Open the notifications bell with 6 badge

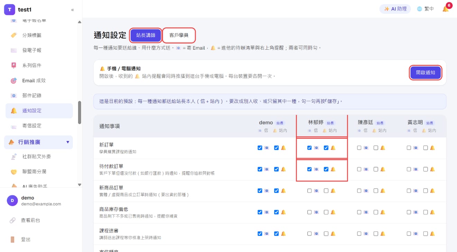(x=446, y=9)
